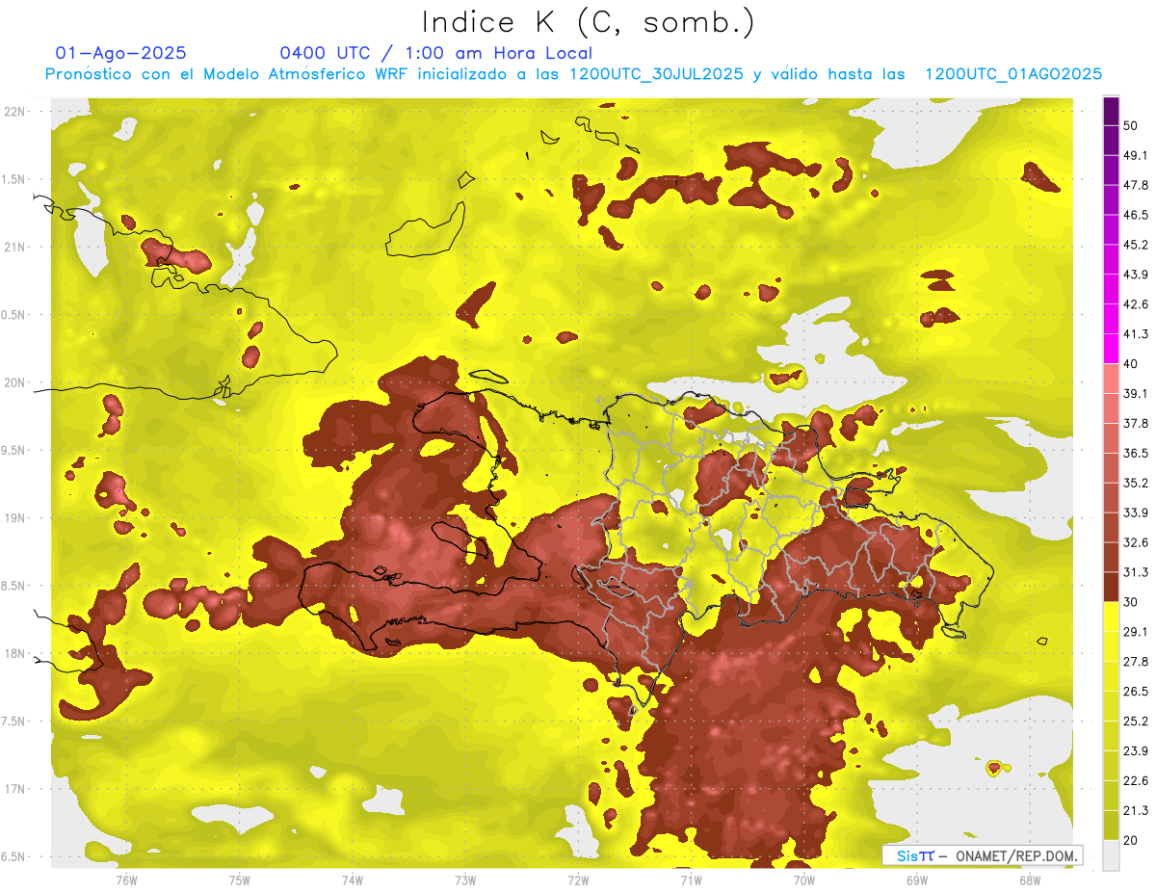Click the "20N" latitude label
This screenshot has width=1156, height=893.
[x=15, y=382]
